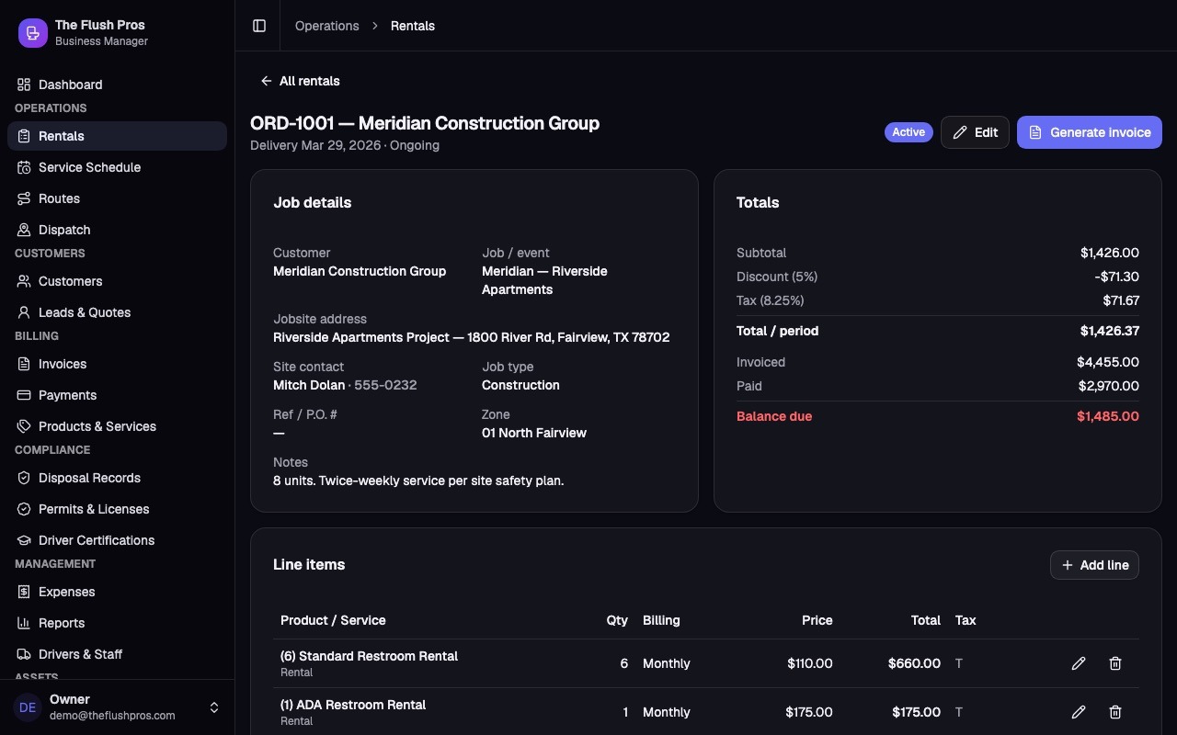Screen dimensions: 1177x735
Task: Click the $660.00 line total
Action: coord(914,663)
